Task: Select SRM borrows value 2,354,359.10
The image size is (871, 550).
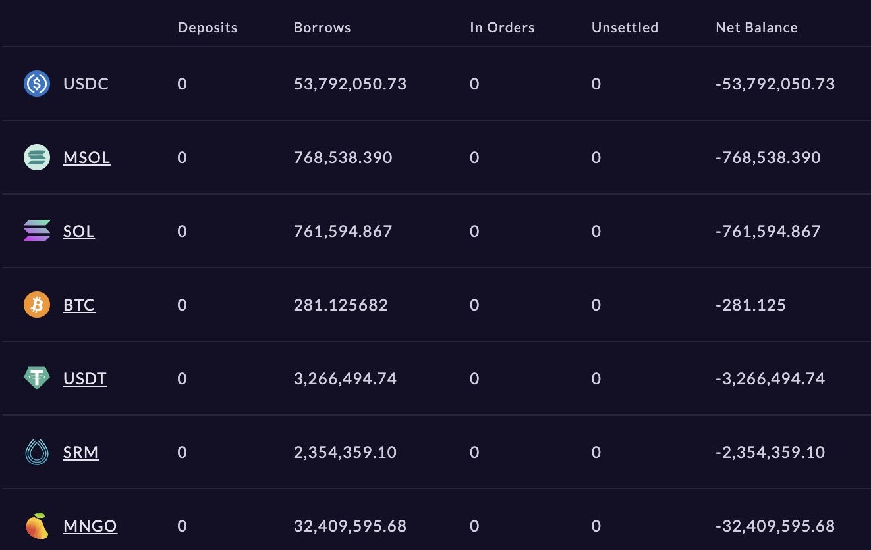Action: coord(345,453)
